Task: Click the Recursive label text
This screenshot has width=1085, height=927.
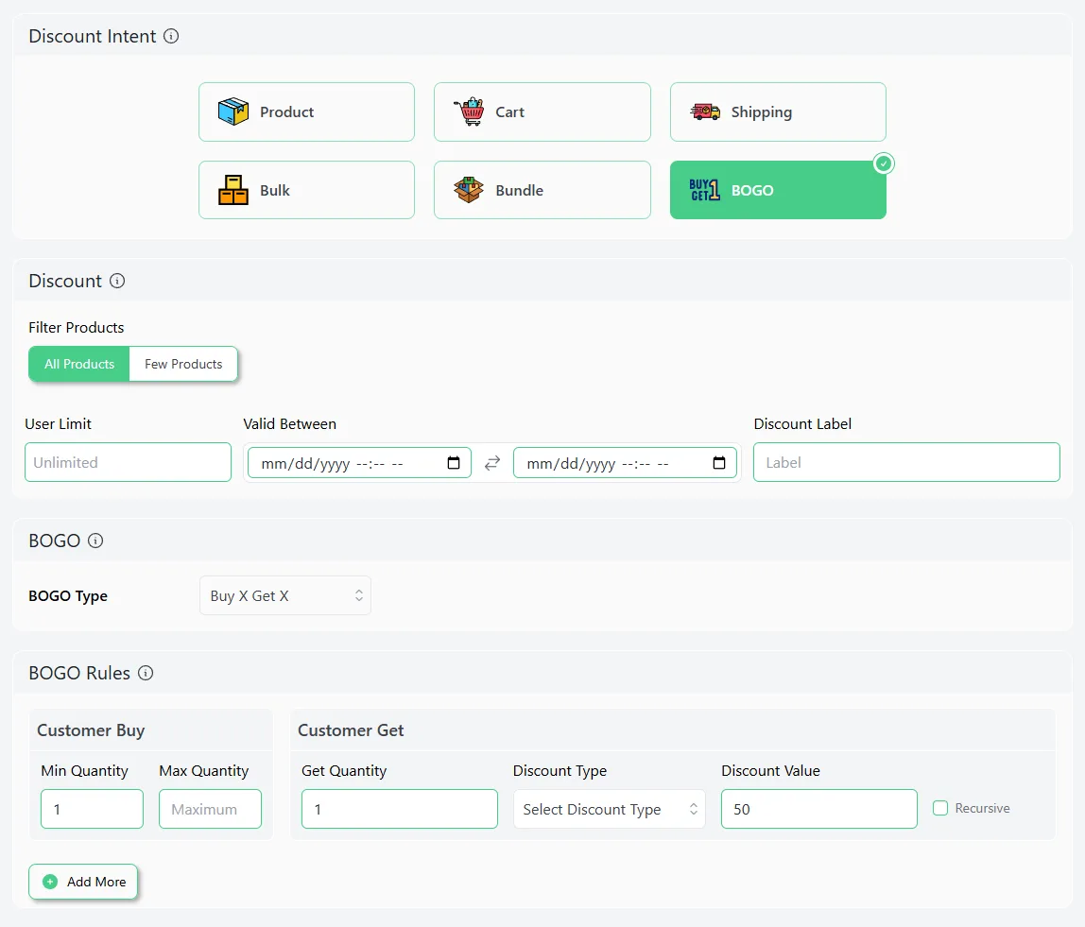Action: pyautogui.click(x=982, y=808)
